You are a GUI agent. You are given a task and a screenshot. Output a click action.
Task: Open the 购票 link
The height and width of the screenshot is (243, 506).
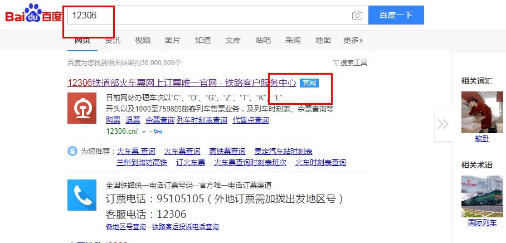click(x=113, y=120)
